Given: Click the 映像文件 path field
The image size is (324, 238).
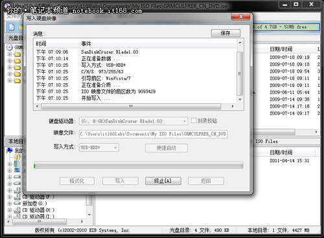Looking at the screenshot, I should pyautogui.click(x=154, y=134).
